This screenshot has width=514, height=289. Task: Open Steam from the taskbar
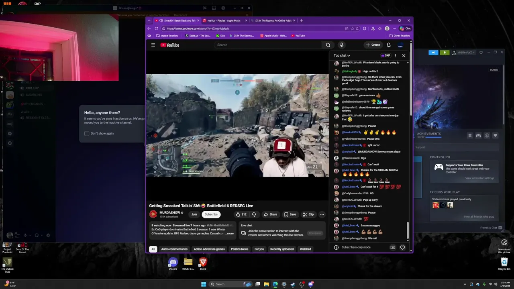(x=293, y=284)
